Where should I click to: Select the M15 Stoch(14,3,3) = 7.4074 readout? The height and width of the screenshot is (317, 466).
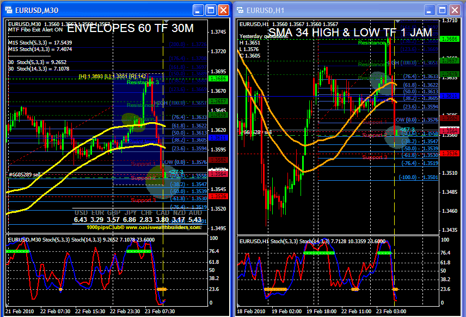tap(40, 49)
